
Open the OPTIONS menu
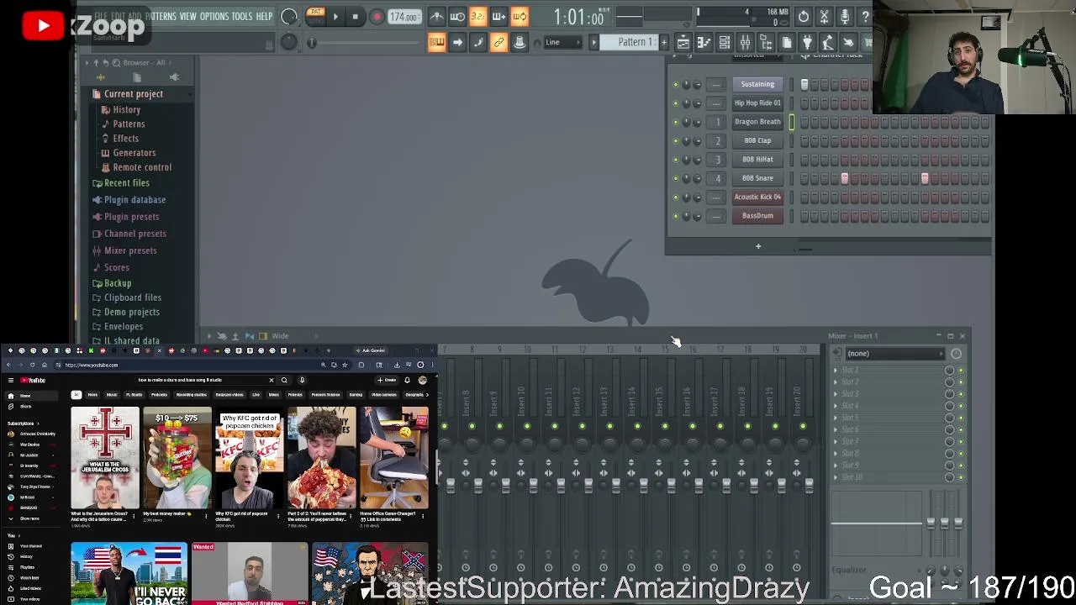coord(214,16)
